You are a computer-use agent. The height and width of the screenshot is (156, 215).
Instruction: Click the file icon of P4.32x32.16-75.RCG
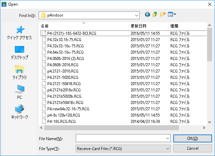44,40
